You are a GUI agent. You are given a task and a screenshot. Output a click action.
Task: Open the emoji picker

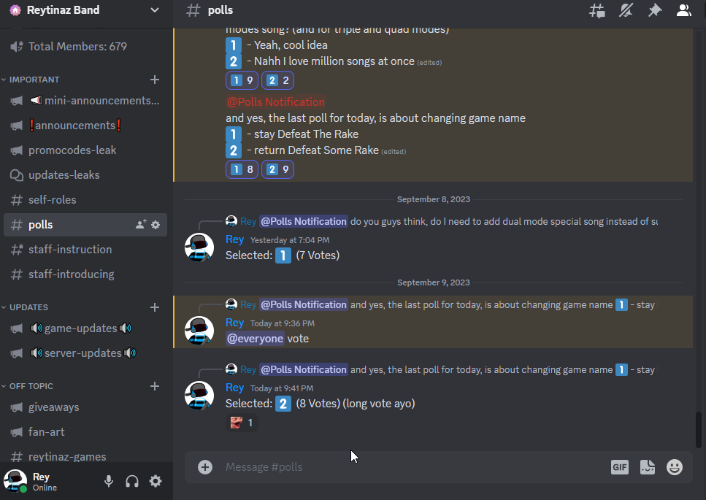tap(675, 467)
